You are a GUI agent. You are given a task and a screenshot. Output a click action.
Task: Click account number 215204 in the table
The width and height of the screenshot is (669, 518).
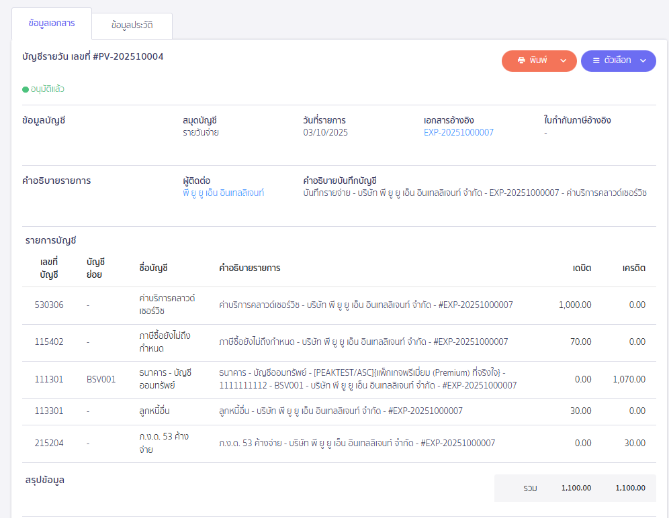coord(49,443)
